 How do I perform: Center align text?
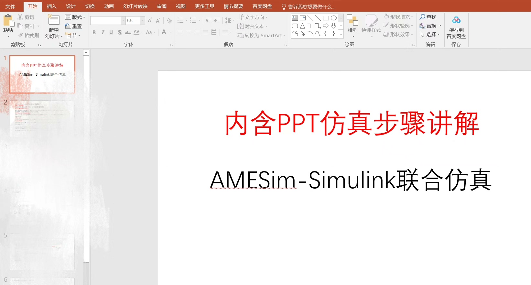click(189, 32)
